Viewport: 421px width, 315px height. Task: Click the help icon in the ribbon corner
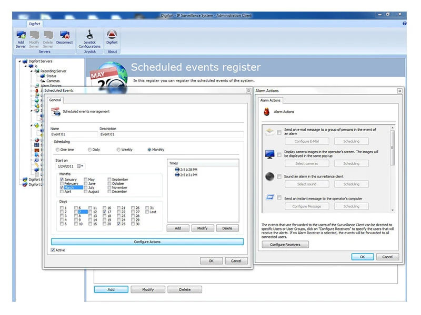click(x=404, y=24)
